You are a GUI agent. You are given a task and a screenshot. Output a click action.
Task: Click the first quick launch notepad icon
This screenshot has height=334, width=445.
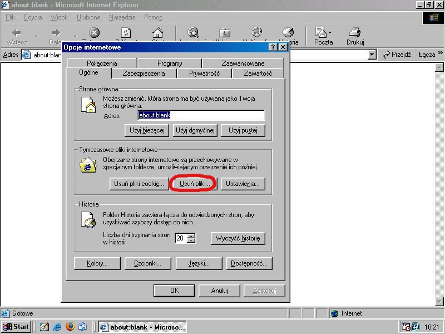click(x=44, y=327)
